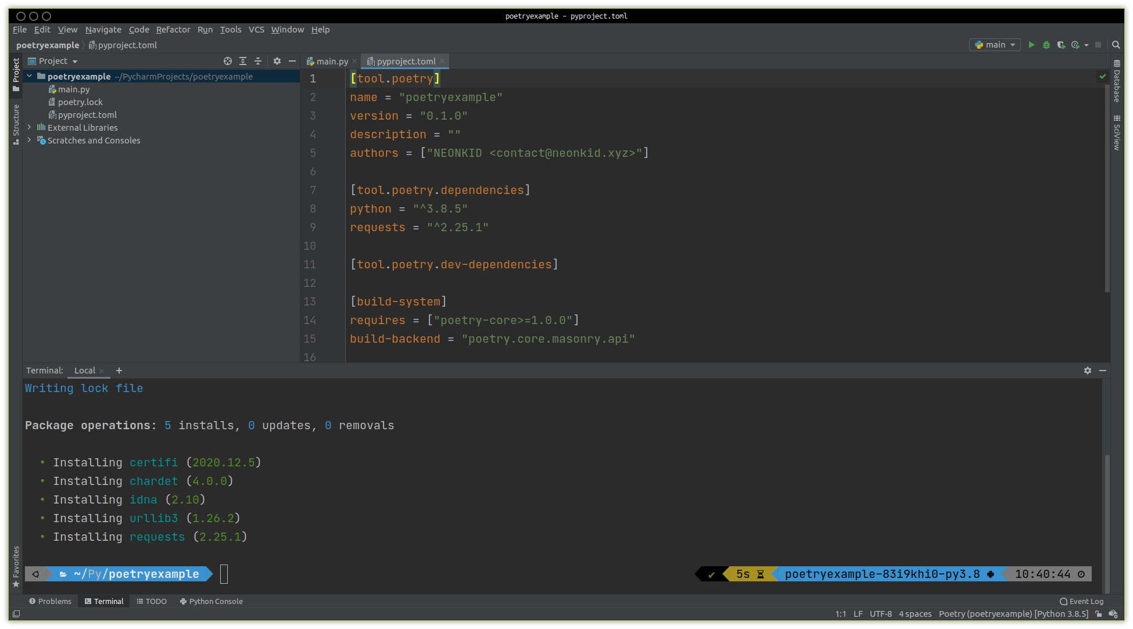The width and height of the screenshot is (1133, 629).
Task: Click the green Debug bug icon
Action: click(1046, 45)
